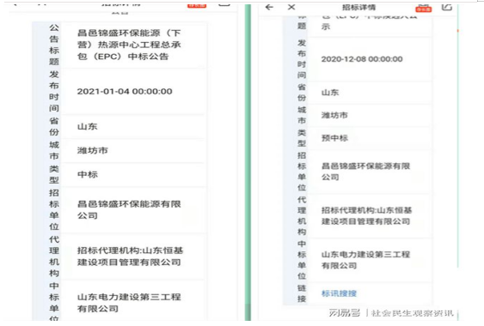Select the date 2020-12-08 00:00:00

point(362,59)
